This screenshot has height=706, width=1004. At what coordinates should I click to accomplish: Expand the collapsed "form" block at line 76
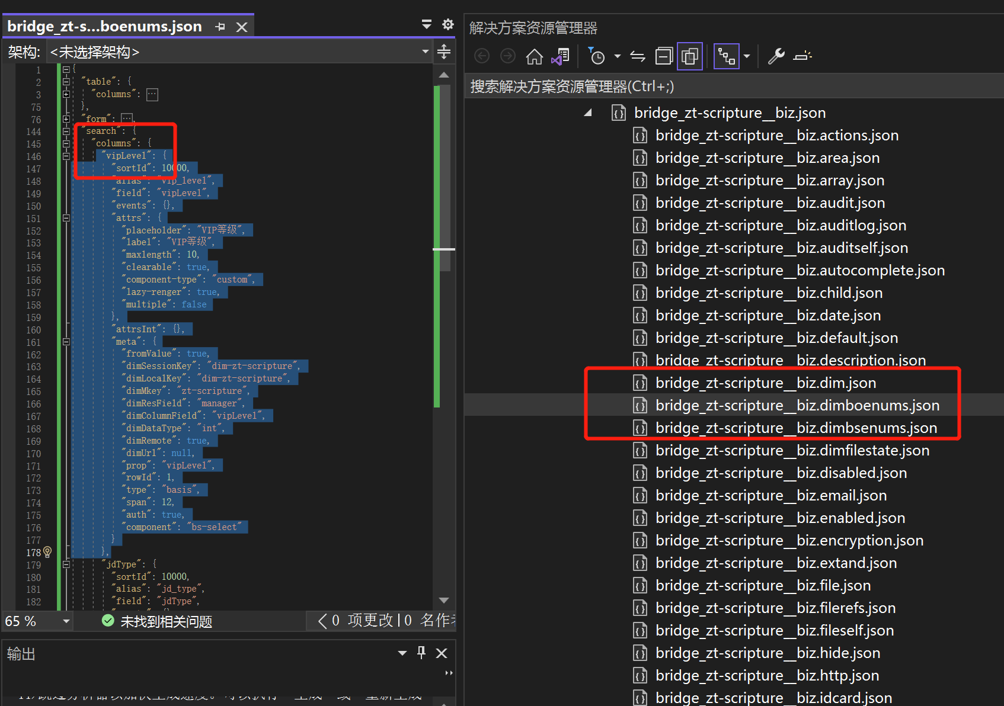[x=66, y=119]
